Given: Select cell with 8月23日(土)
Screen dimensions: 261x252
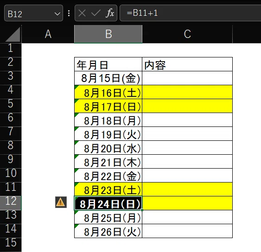Looking at the screenshot, I should click(108, 189).
